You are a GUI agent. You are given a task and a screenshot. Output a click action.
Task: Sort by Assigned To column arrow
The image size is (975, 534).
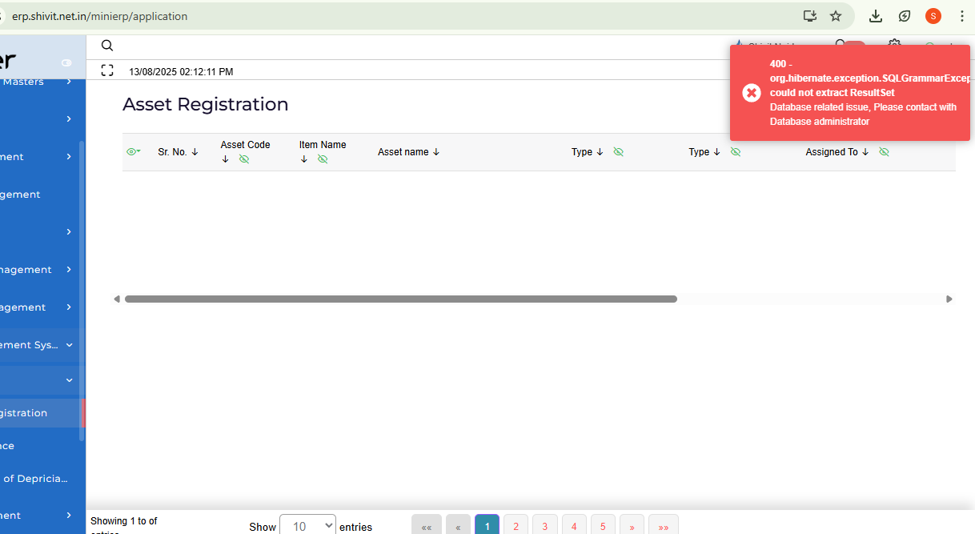click(865, 152)
